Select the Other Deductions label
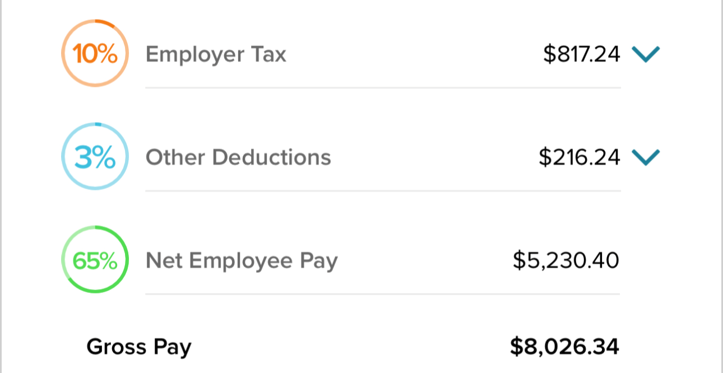Viewport: 723px width, 373px height. coord(238,157)
